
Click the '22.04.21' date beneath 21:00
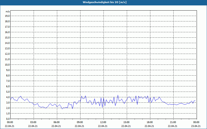tap(173, 126)
